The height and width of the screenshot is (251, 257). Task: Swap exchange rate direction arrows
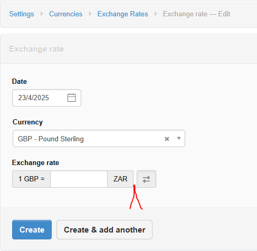[146, 179]
